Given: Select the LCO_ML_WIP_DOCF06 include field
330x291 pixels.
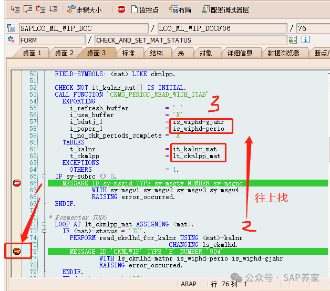Looking at the screenshot, I should [222, 28].
